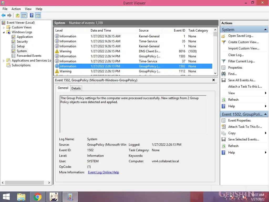
Task: Click the Information icon of Time-Service 35 row
Action: [x=57, y=41]
